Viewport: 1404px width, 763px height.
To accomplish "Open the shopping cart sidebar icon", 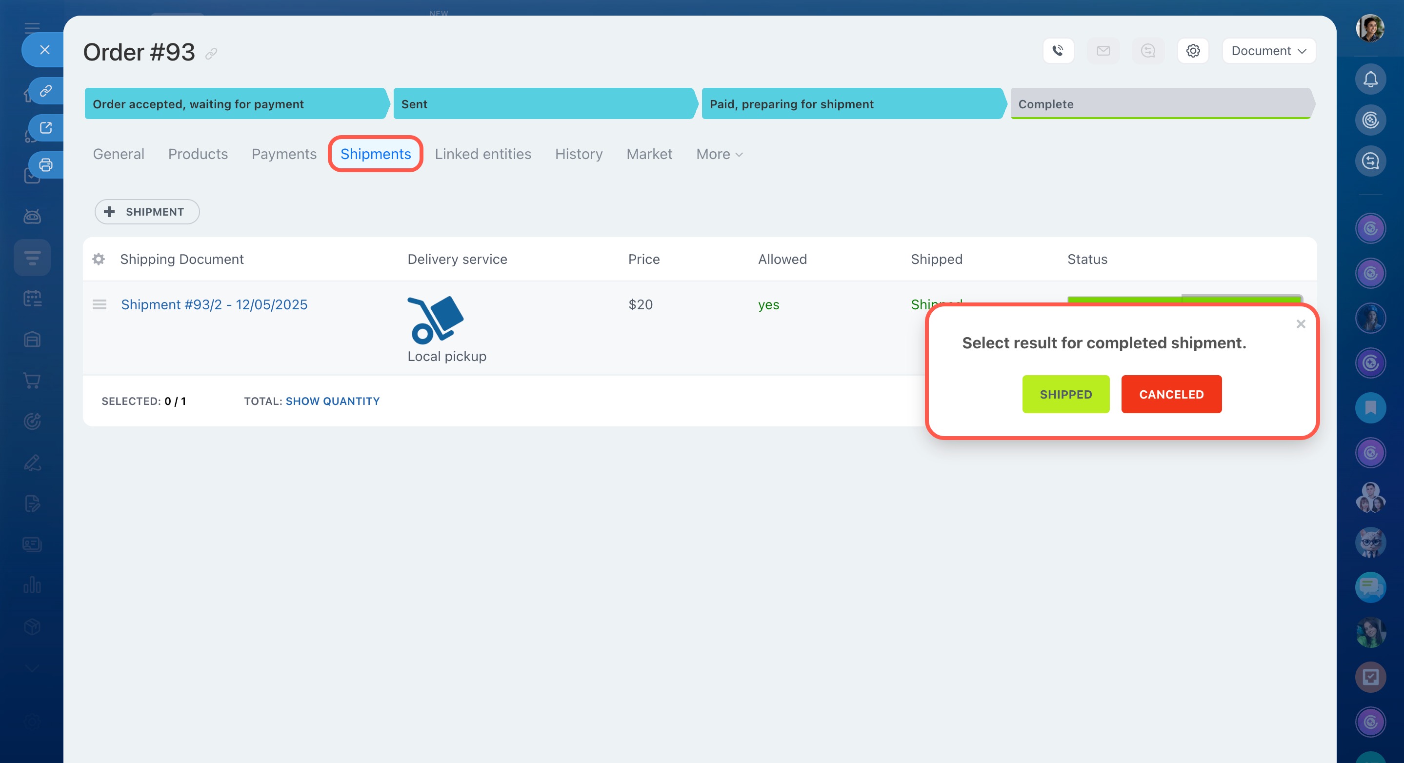I will pyautogui.click(x=32, y=381).
